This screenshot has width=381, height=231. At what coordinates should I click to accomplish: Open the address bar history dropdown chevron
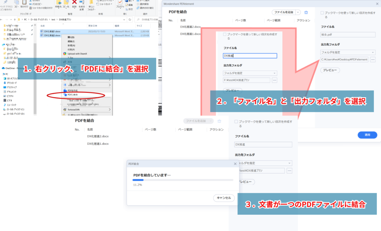(x=124, y=19)
